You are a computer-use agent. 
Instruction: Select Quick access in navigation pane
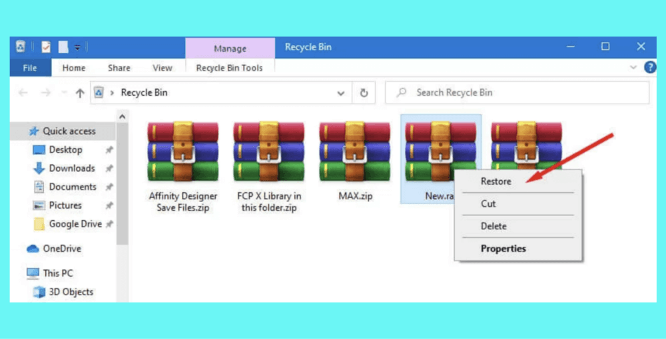(x=63, y=132)
